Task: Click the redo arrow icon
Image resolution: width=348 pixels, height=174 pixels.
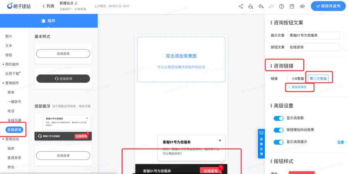Action: pos(271,7)
